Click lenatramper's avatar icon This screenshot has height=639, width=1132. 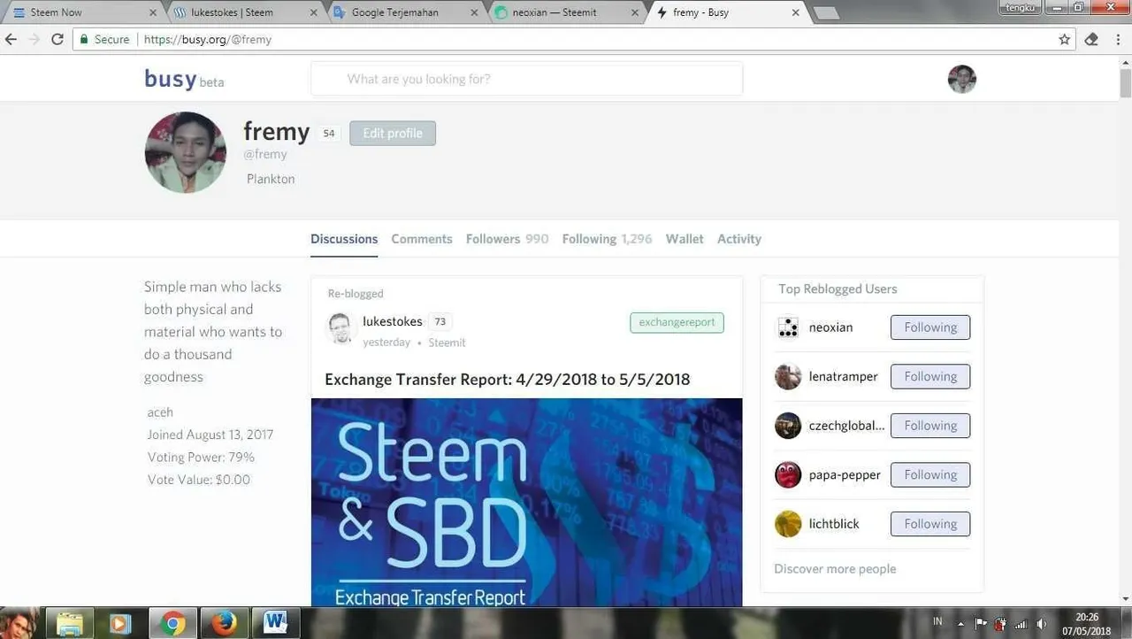(x=788, y=376)
